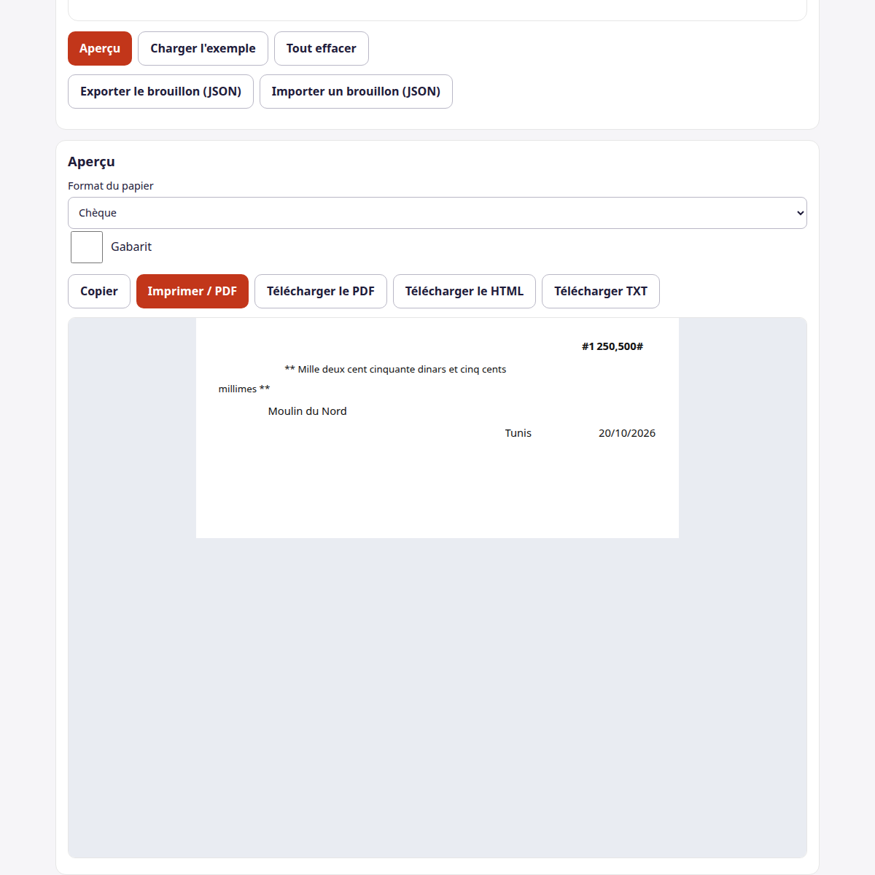Download the HTML version
This screenshot has width=875, height=875.
pos(464,292)
